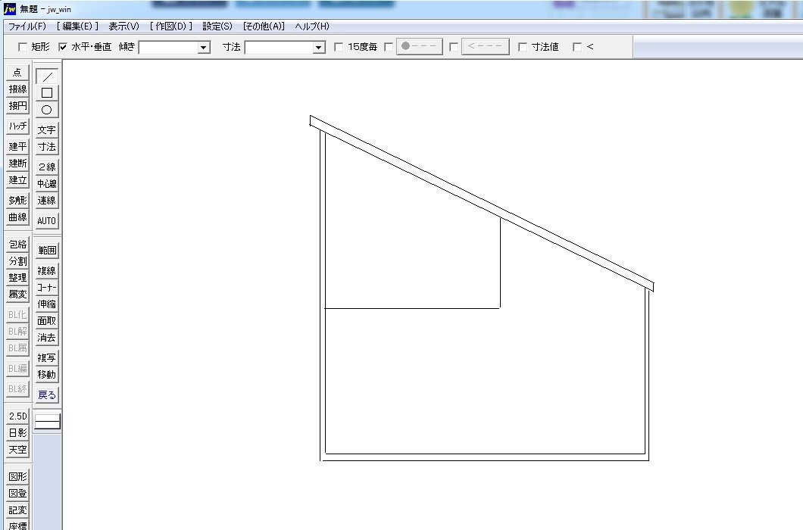Click the jw_win application icon in title bar
Image resolution: width=803 pixels, height=530 pixels.
(x=10, y=8)
